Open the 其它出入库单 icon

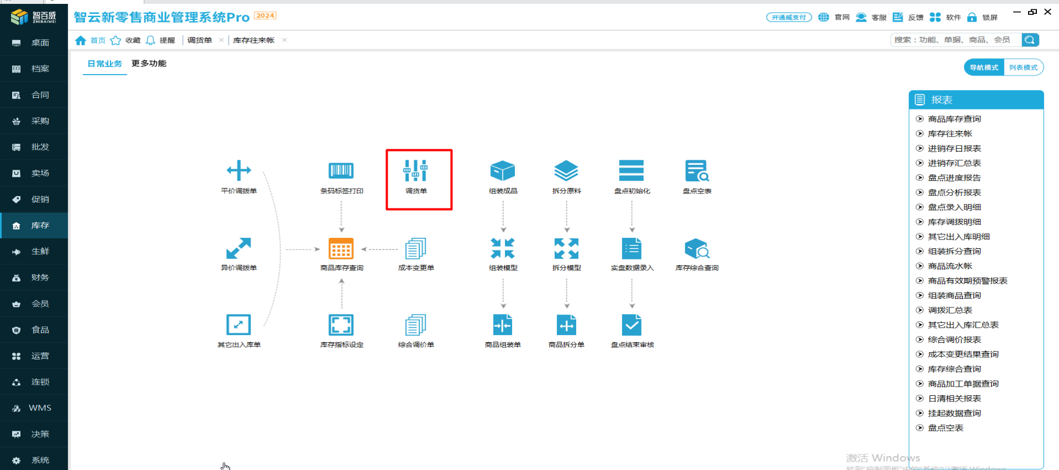[238, 325]
